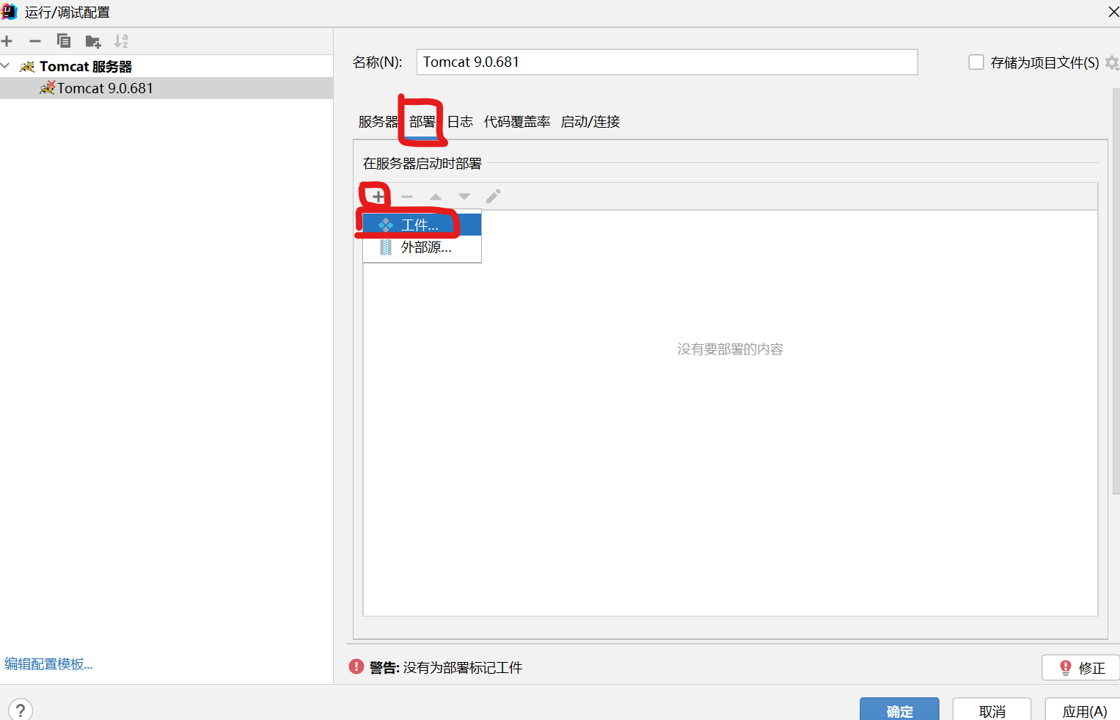Viewport: 1120px width, 720px height.
Task: Open the 启动/连接 tab
Action: [590, 122]
